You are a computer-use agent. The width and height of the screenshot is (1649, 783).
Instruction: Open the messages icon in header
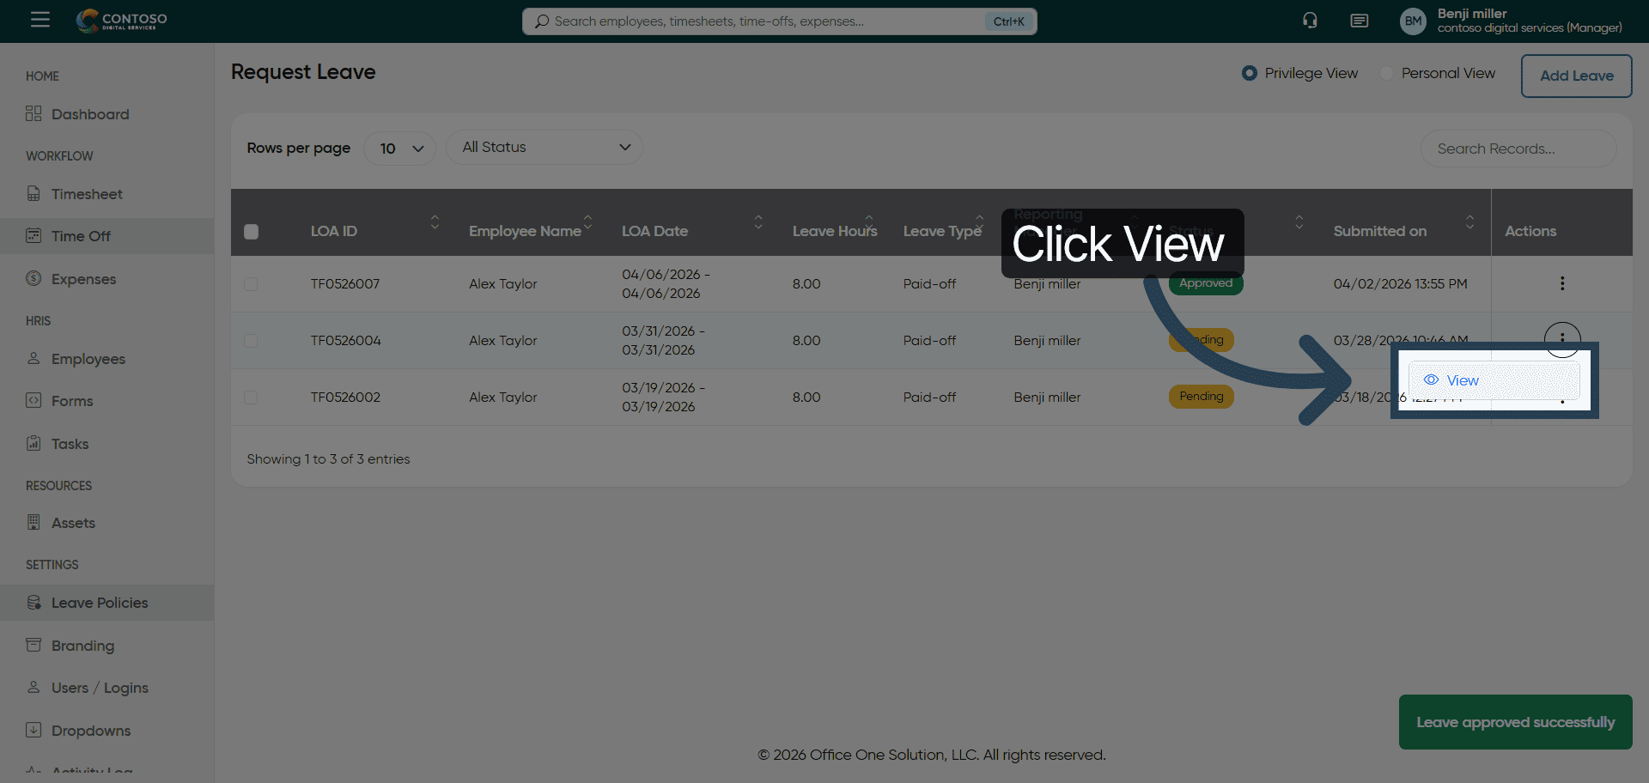click(1359, 21)
